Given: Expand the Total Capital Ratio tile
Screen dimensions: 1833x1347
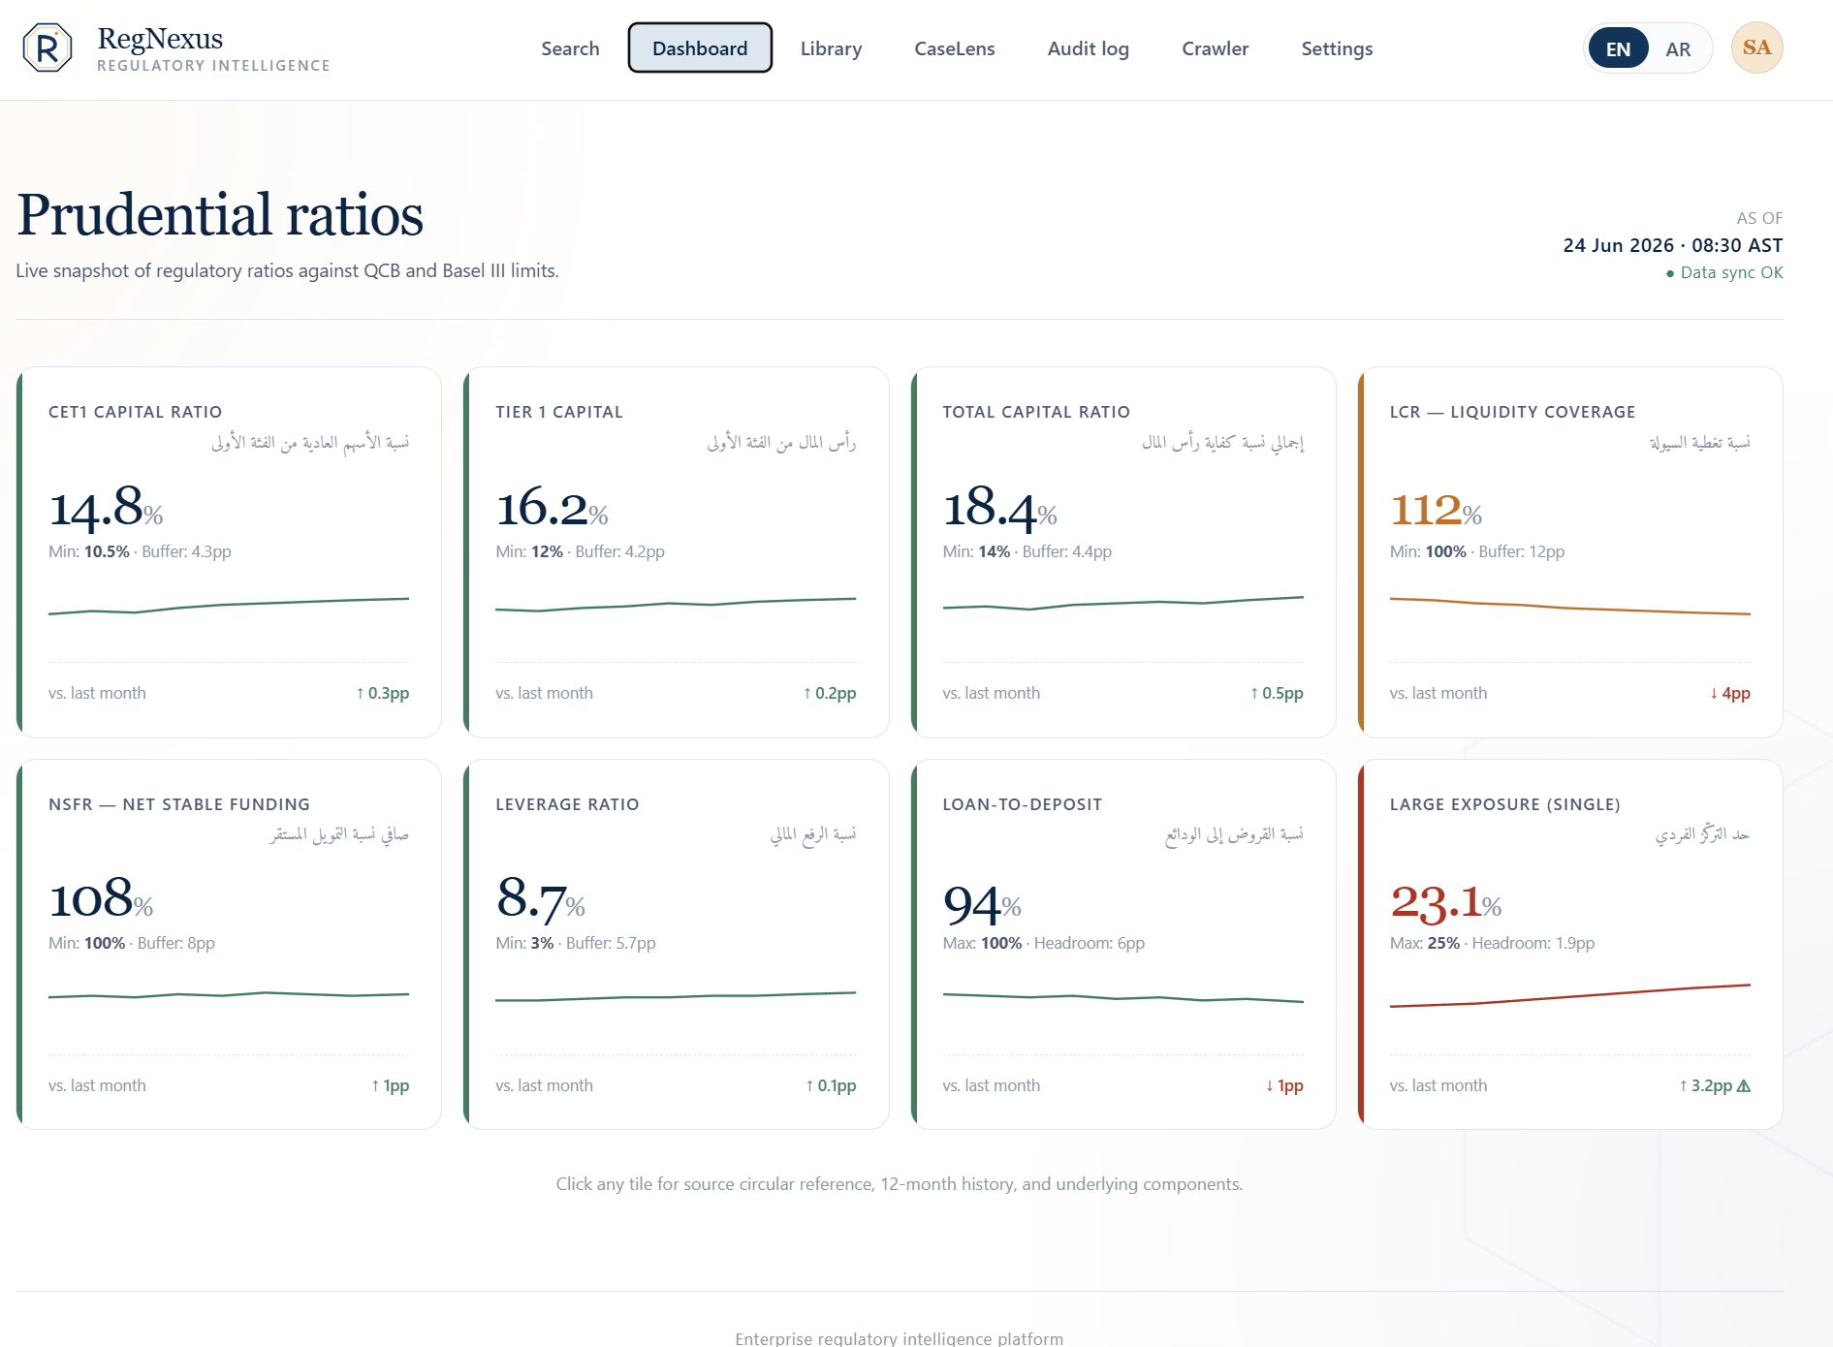Looking at the screenshot, I should point(1123,551).
